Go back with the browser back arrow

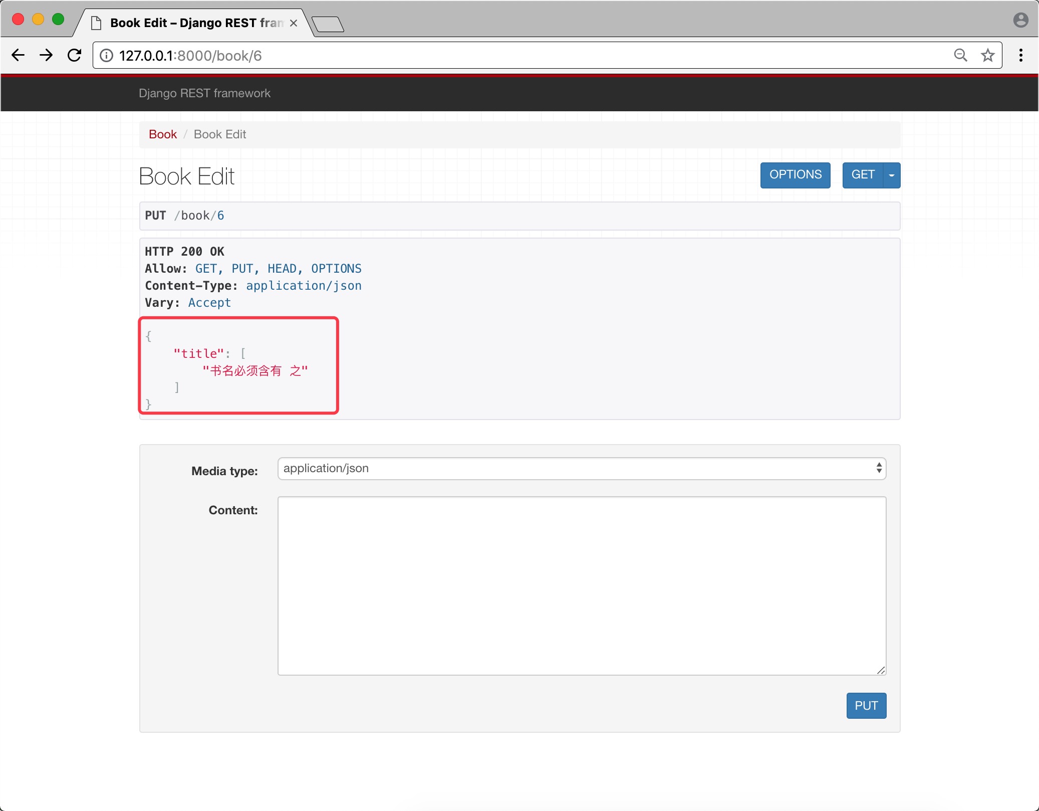[x=18, y=55]
